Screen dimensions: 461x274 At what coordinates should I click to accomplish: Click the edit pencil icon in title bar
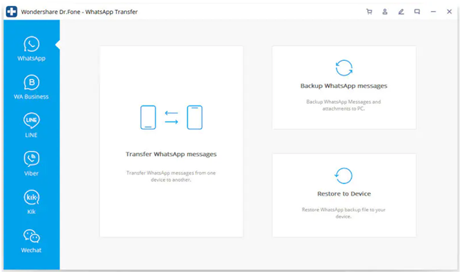pyautogui.click(x=401, y=12)
